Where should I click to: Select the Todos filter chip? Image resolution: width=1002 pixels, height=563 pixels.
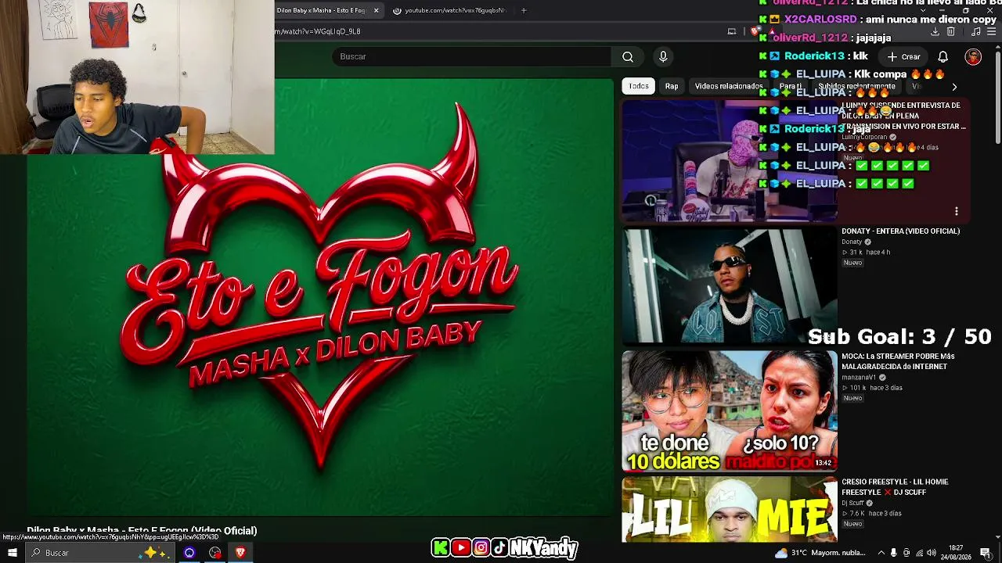tap(639, 86)
